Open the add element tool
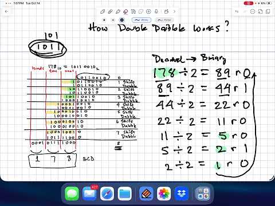The height and width of the screenshot is (206, 275). coord(148,11)
